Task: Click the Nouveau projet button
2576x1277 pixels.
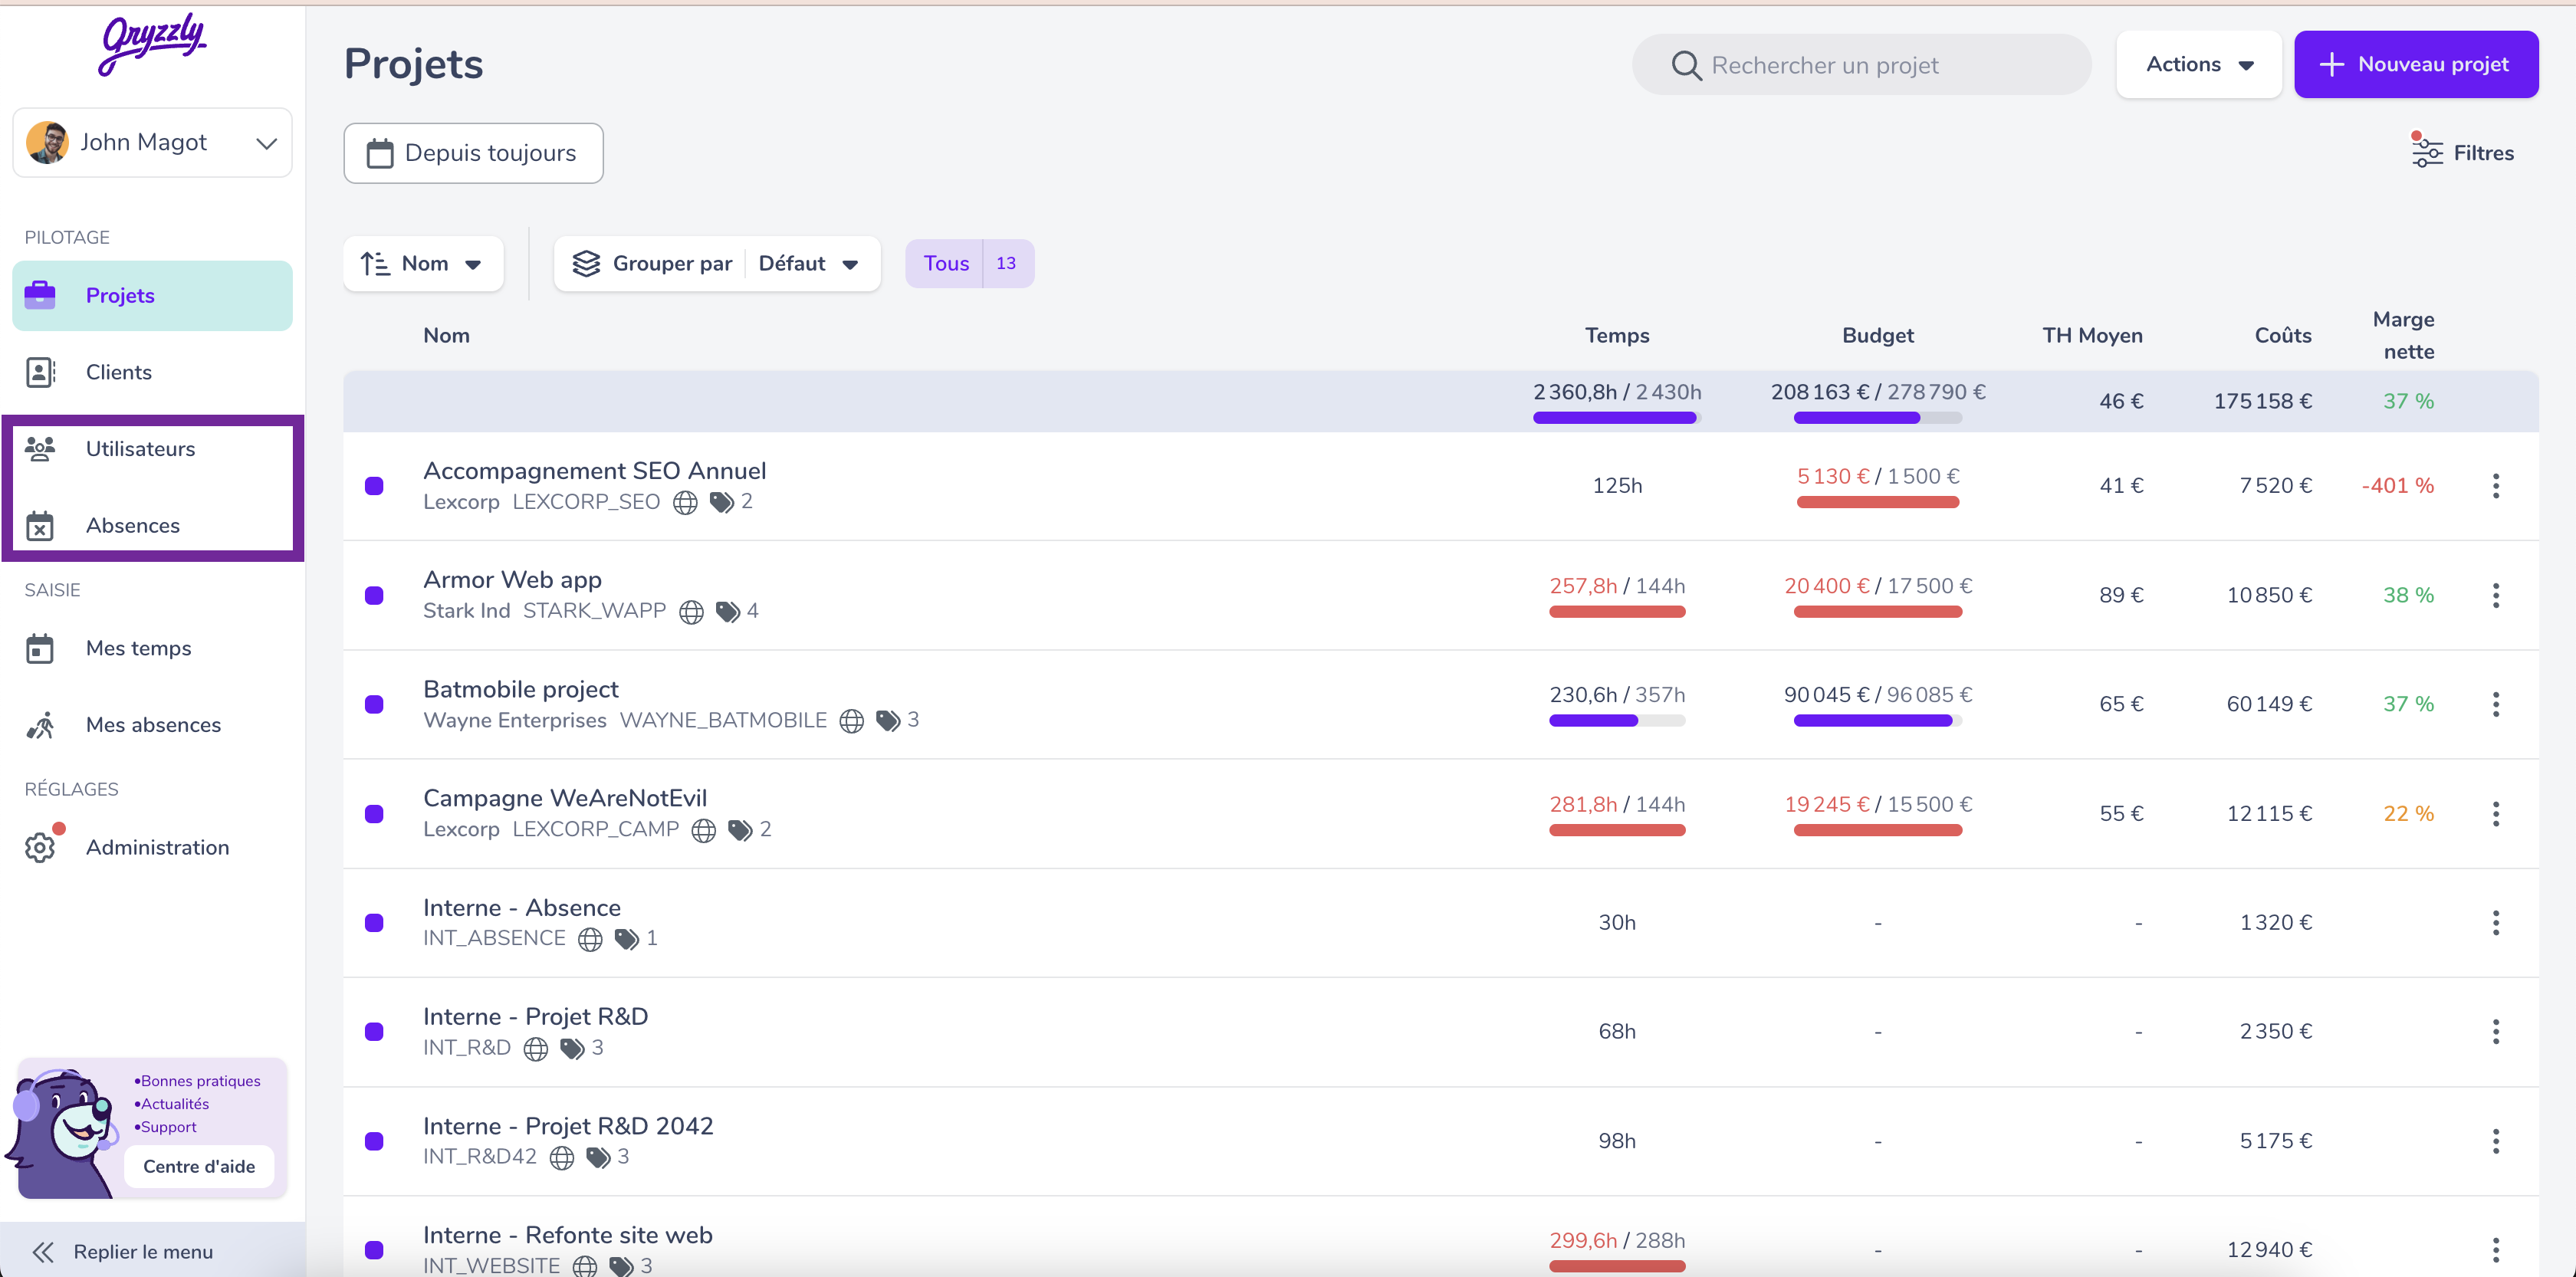Action: click(2415, 65)
